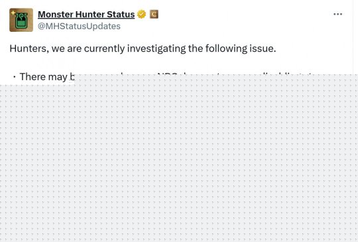Click the square Capcom affiliate badge

click(154, 14)
